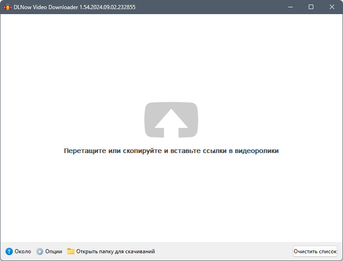Minimize the DLNow Video Downloader window

(x=290, y=7)
